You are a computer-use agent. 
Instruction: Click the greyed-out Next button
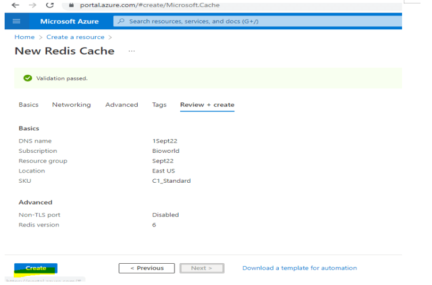pyautogui.click(x=202, y=268)
